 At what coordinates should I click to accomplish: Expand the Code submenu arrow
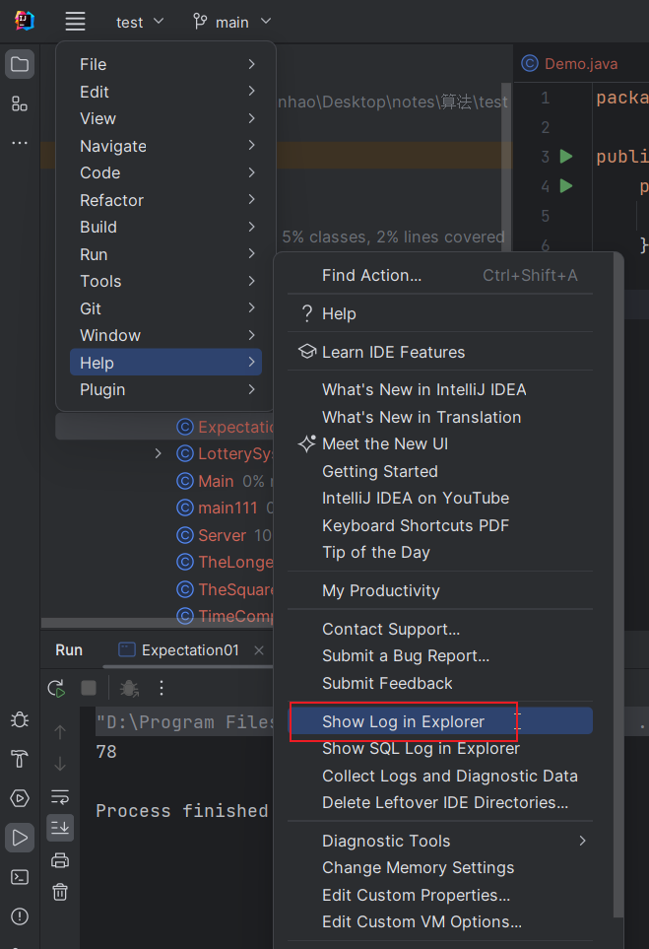coord(251,172)
